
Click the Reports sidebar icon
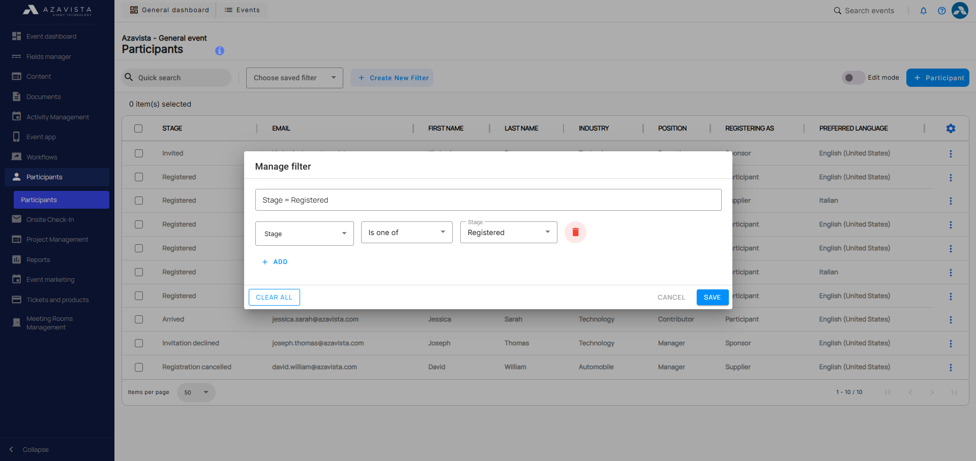tap(16, 259)
